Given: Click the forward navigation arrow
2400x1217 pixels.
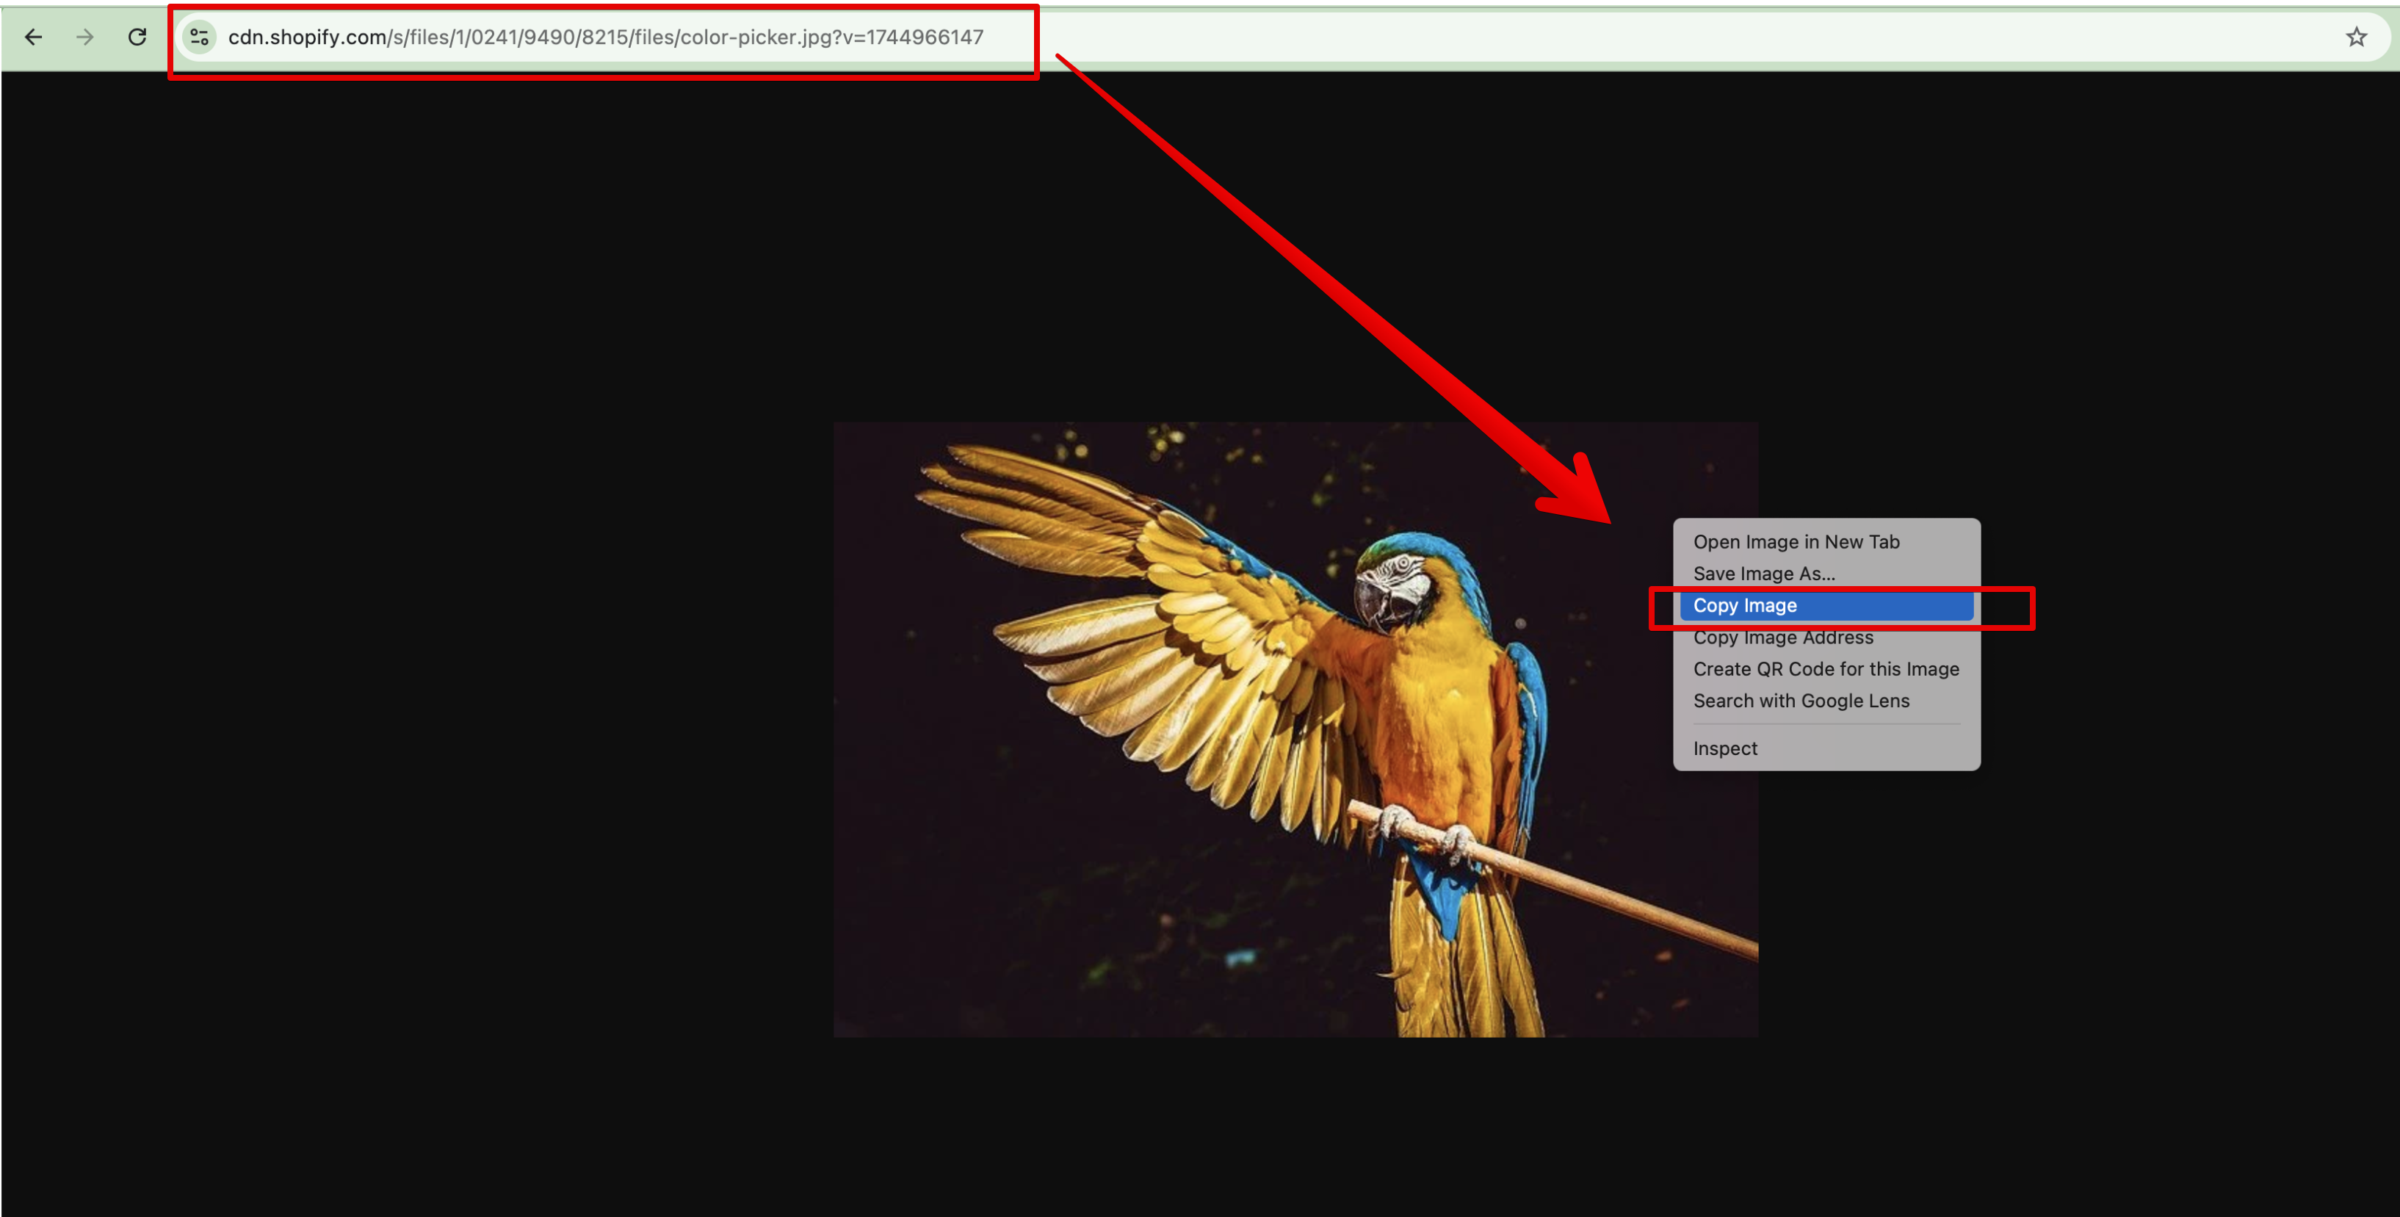Looking at the screenshot, I should click(84, 37).
